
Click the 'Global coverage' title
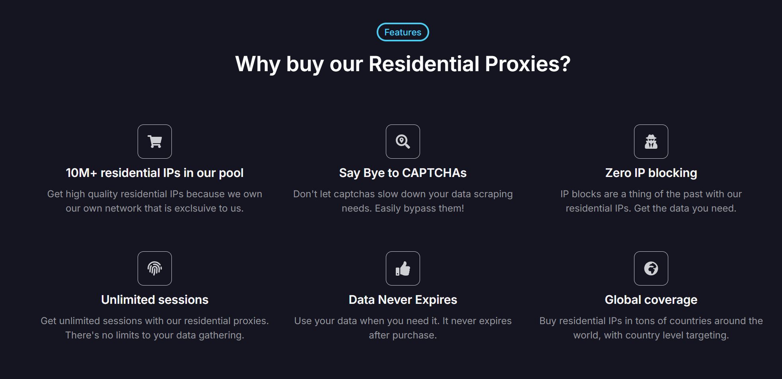click(x=651, y=300)
